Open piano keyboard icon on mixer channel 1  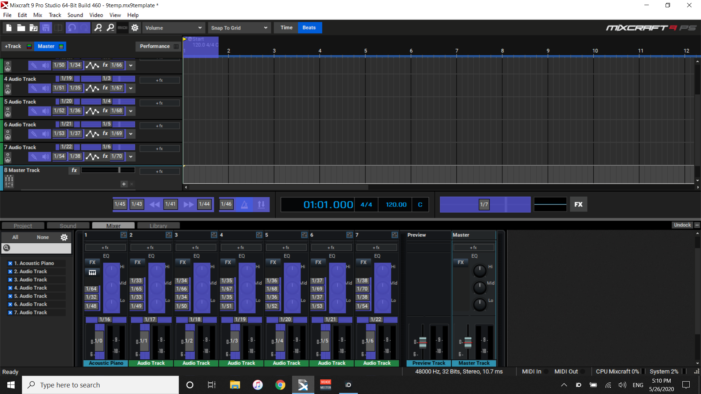tap(92, 273)
